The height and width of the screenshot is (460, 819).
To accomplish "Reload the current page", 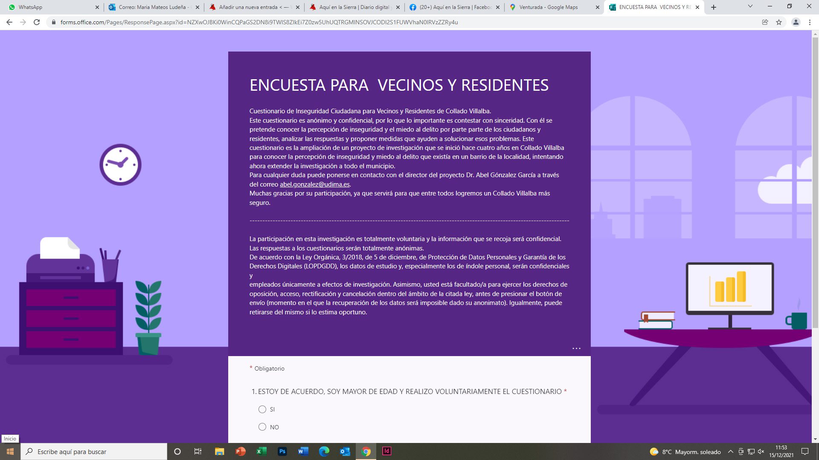I will click(x=37, y=22).
